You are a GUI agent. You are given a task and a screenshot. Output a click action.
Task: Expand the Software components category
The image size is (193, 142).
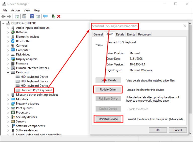(8, 126)
